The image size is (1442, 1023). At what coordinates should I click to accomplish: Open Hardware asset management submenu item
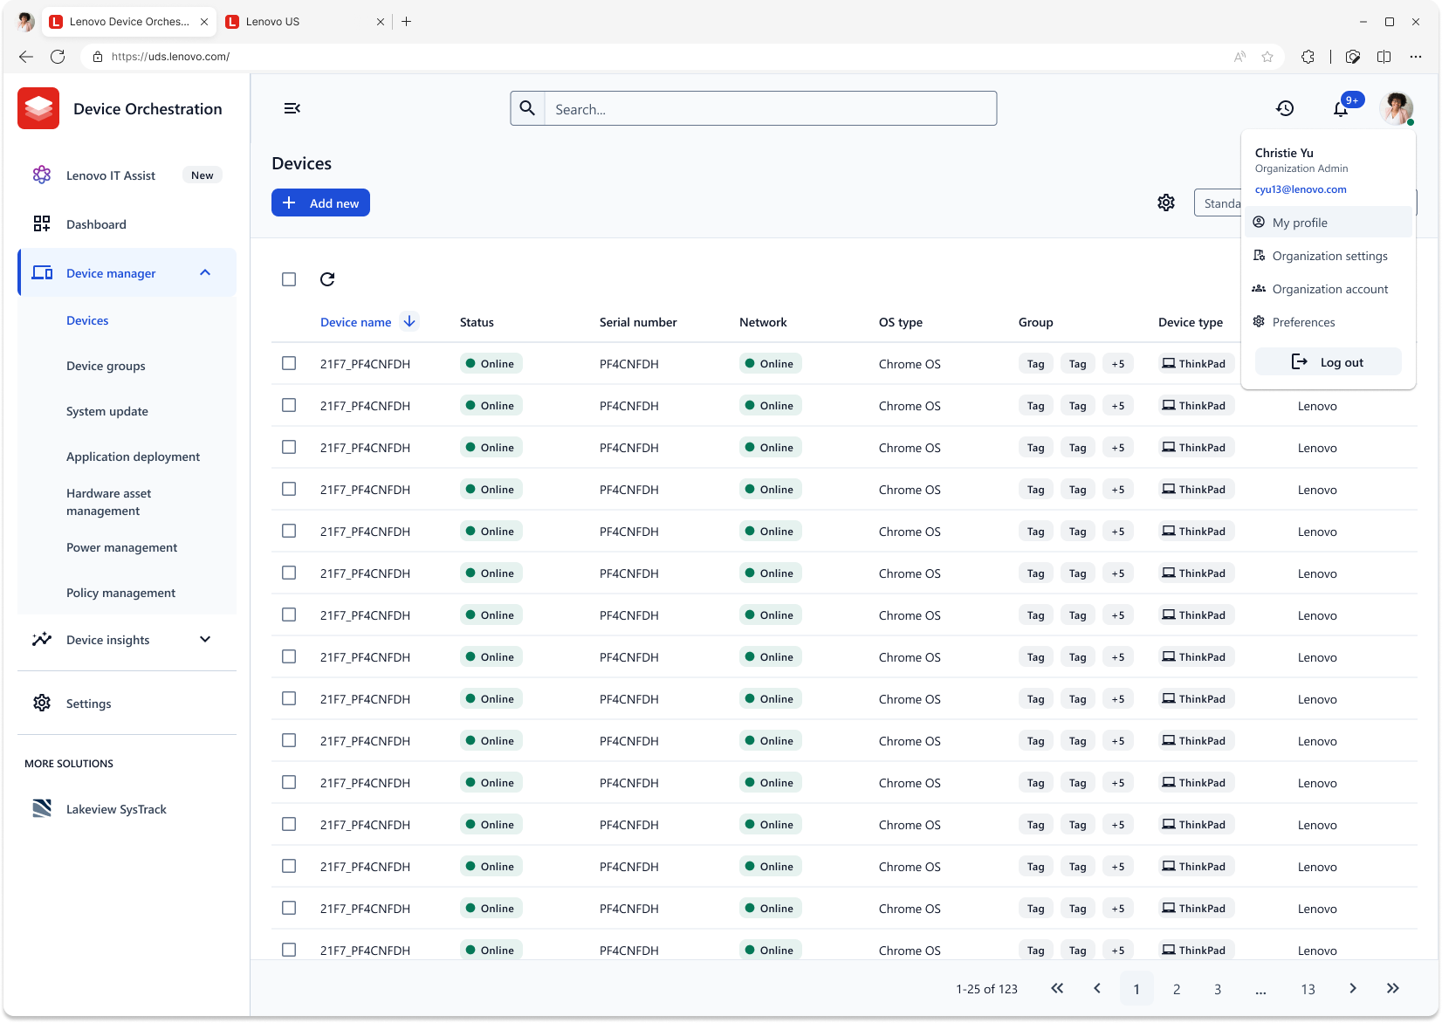click(109, 502)
